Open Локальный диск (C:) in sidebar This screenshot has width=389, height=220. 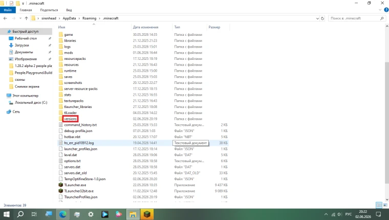coord(31,102)
